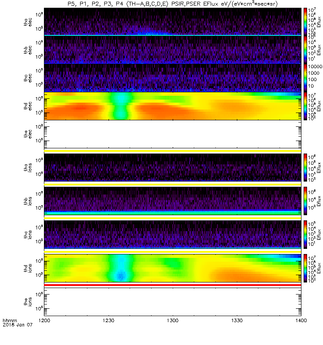The image size is (323, 345).
Task: Select the "tha ions" panel axis label
Action: click(x=28, y=168)
